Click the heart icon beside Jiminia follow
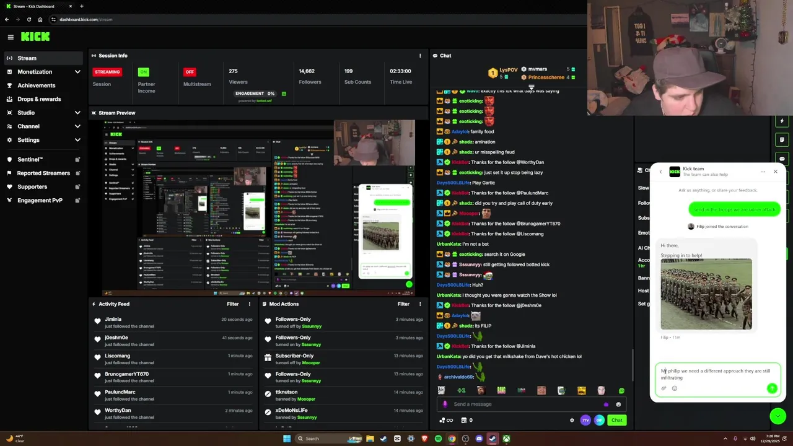 tap(97, 321)
